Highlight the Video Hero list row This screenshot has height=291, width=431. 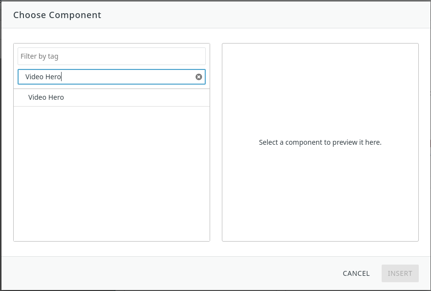pos(111,97)
